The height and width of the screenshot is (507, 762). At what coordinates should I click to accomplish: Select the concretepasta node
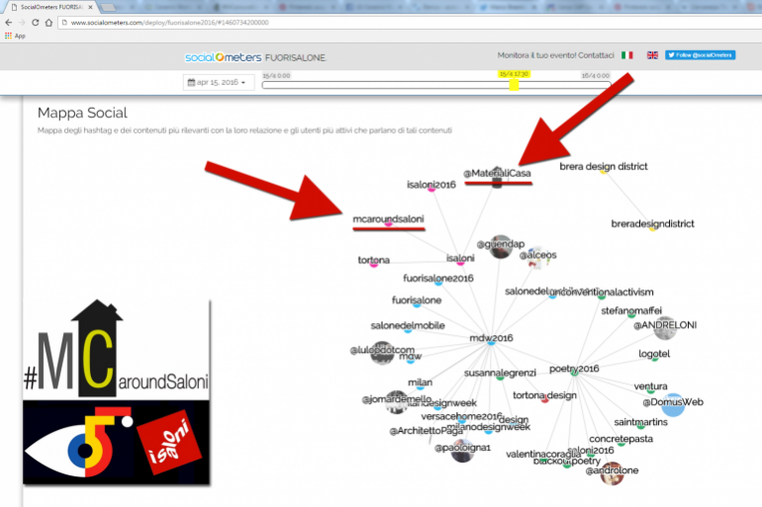620,439
